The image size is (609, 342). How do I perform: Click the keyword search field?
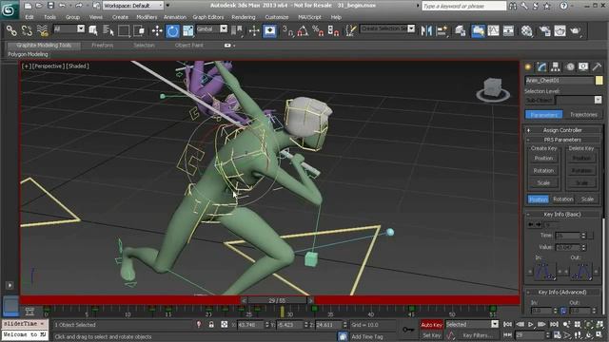click(463, 6)
